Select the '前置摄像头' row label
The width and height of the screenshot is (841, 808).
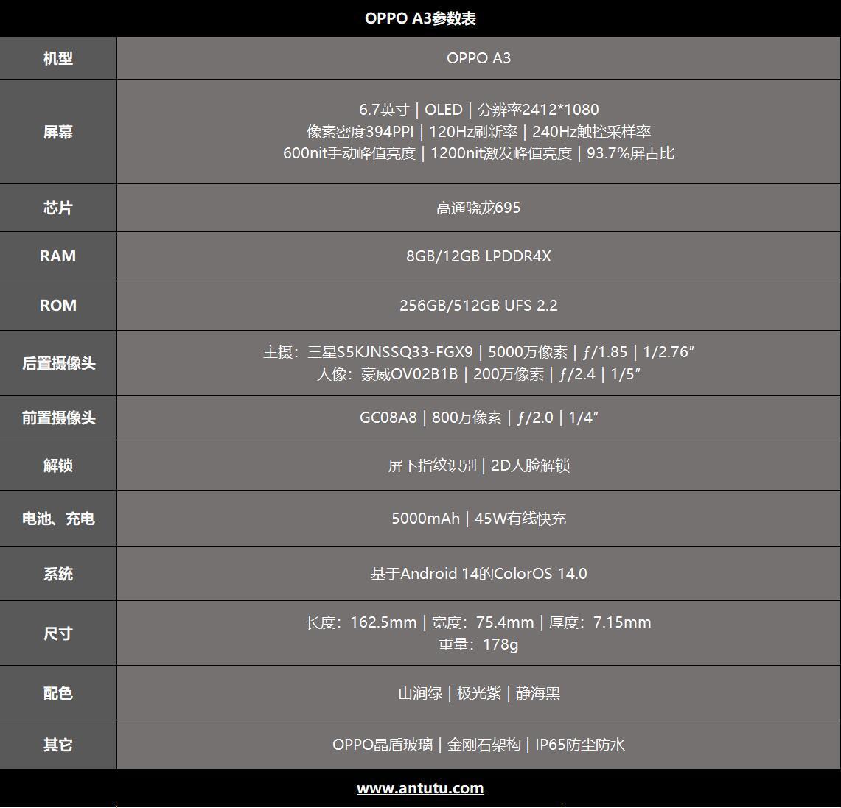pyautogui.click(x=58, y=418)
